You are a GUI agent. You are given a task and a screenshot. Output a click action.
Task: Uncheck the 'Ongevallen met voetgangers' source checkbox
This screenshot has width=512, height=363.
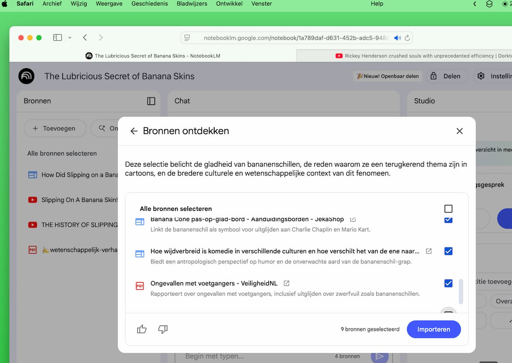point(448,283)
